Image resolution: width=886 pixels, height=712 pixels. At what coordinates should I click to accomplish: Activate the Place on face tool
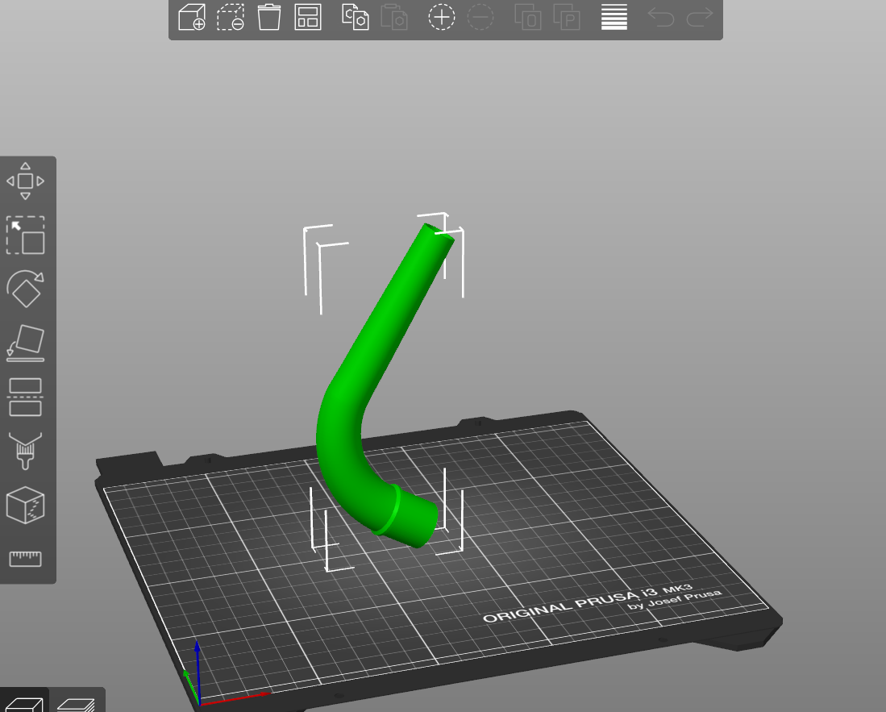tap(26, 343)
